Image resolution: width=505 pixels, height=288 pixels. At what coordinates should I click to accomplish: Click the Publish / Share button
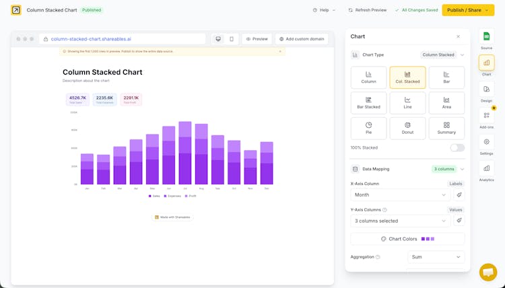click(468, 10)
